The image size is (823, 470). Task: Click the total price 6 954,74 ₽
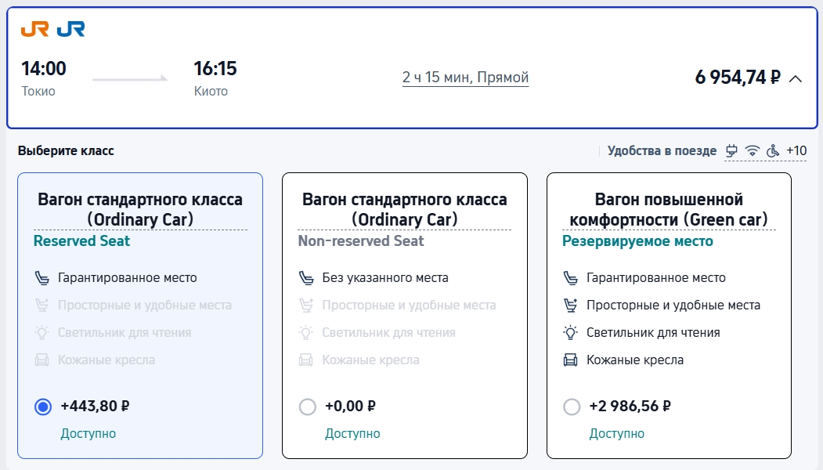(x=738, y=78)
